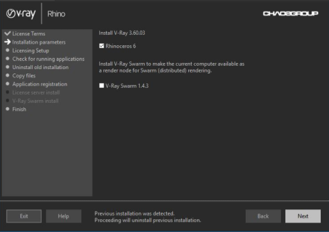This screenshot has width=329, height=232.
Task: Click the arrow icon beside Installation parameters
Action: [7, 42]
